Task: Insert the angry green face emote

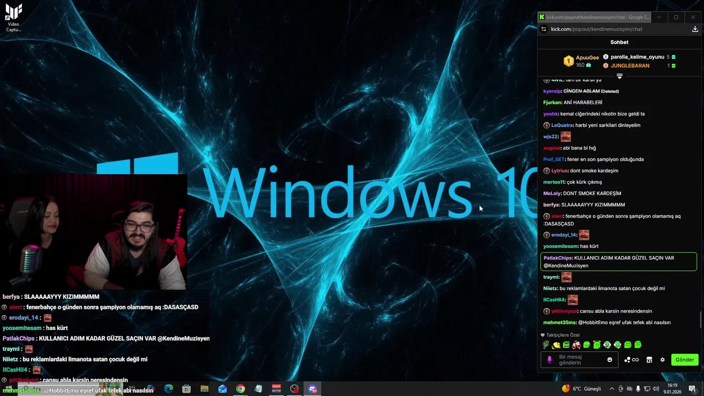Action: click(566, 345)
